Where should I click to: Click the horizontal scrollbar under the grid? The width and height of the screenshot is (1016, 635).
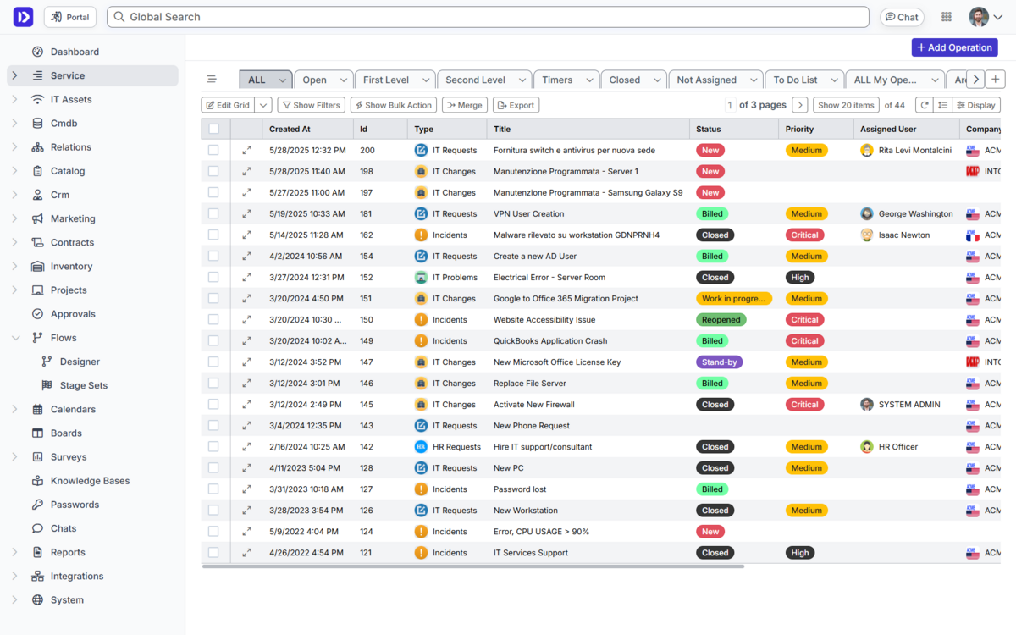pos(472,566)
